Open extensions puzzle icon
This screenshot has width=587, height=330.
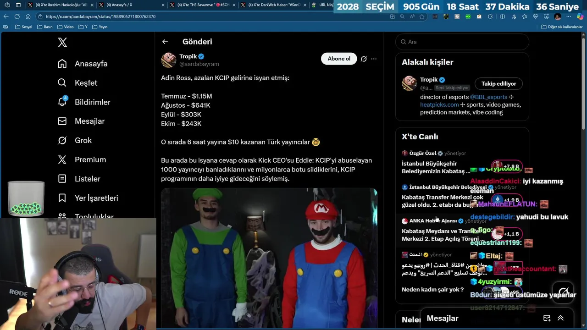click(x=490, y=16)
